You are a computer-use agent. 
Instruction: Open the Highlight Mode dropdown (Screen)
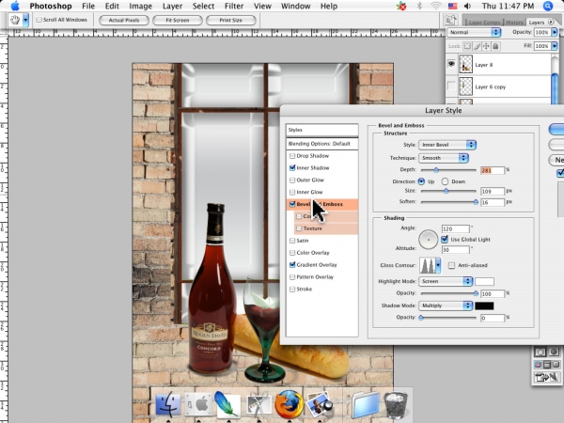[x=446, y=281]
